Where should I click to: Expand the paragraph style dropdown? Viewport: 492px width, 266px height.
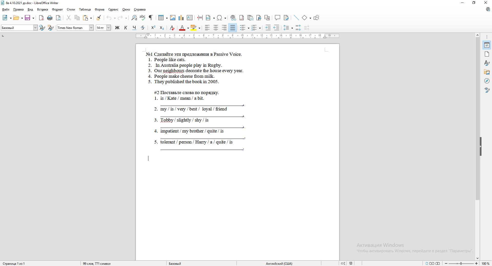[35, 28]
